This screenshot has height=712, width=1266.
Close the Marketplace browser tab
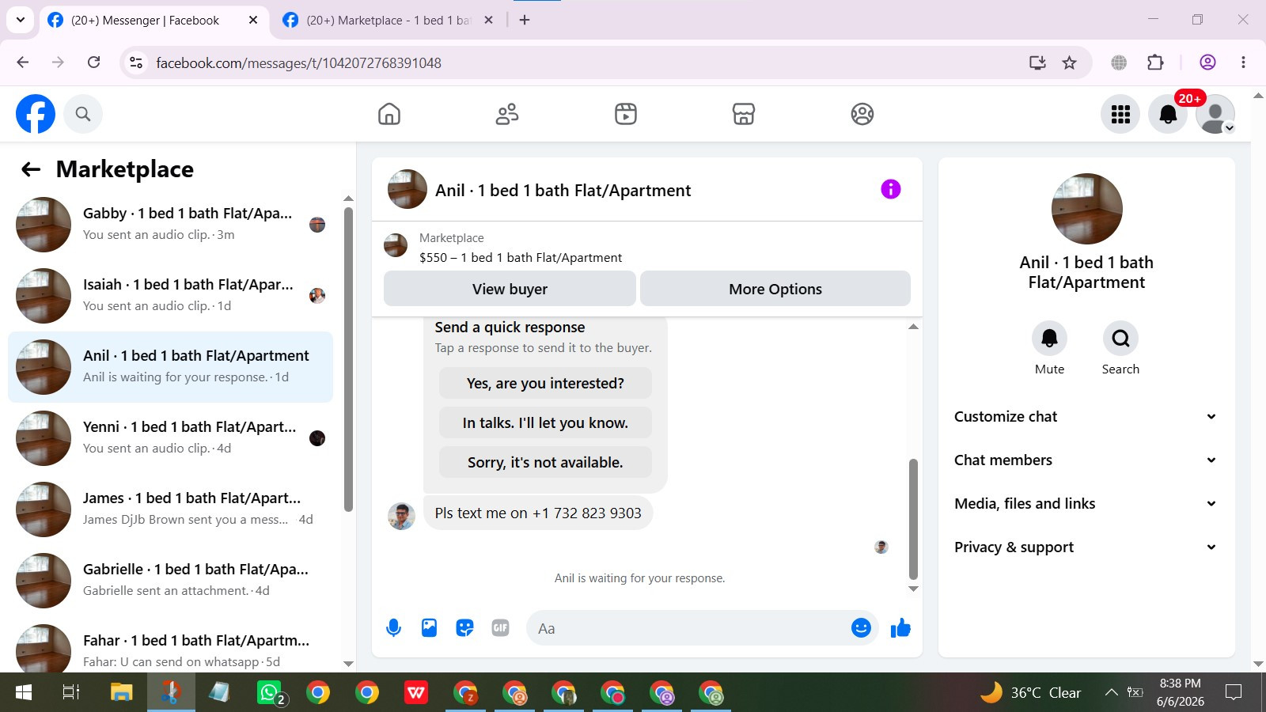[x=489, y=20]
